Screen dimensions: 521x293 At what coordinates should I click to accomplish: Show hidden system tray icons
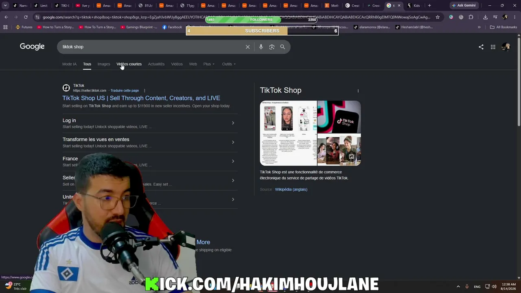[458, 286]
